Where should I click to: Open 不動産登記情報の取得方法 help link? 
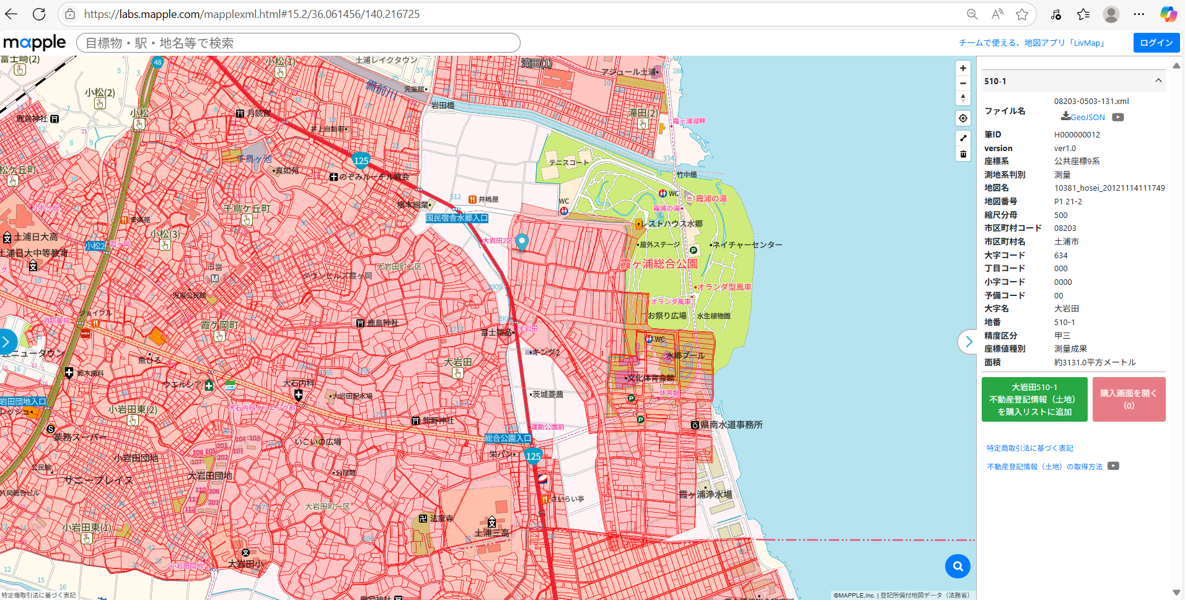(x=1045, y=467)
